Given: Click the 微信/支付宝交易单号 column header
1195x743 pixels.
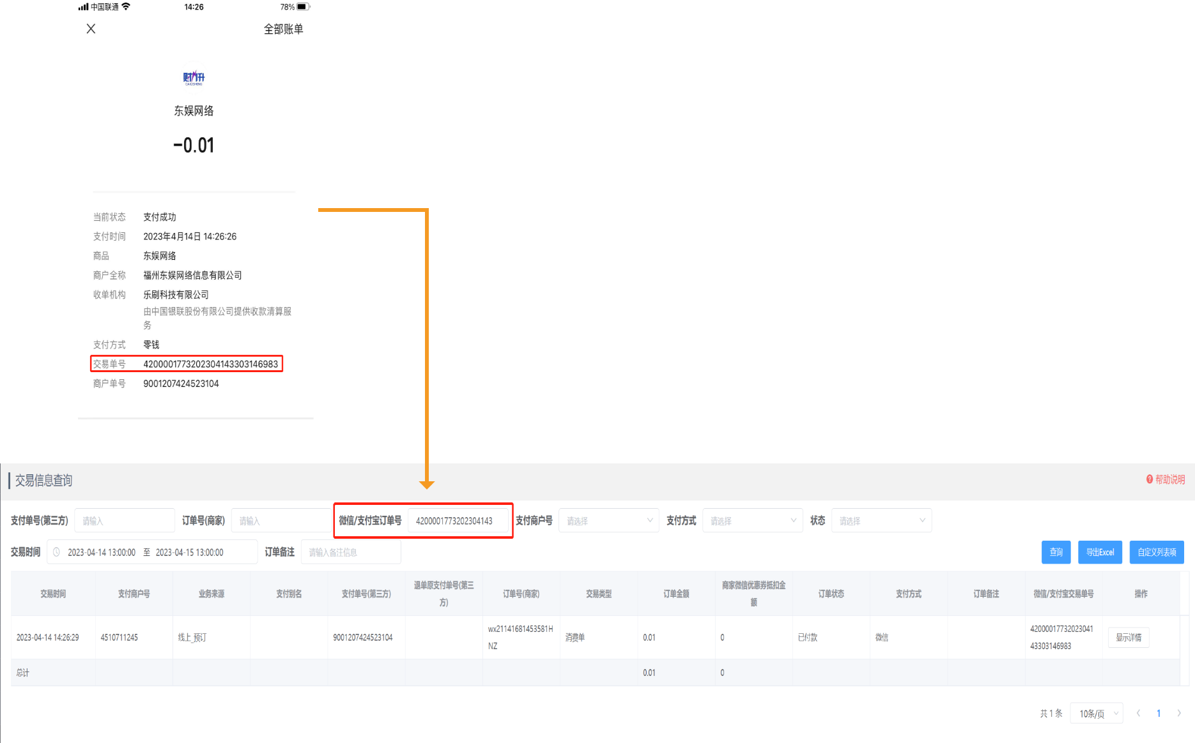Looking at the screenshot, I should [x=1063, y=594].
